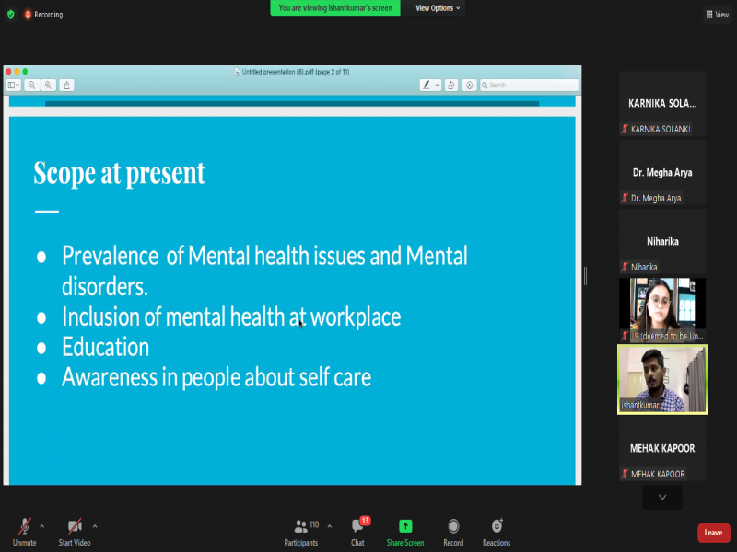The height and width of the screenshot is (552, 737).
Task: Expand video options arrow beside Start Video
Action: coord(95,526)
